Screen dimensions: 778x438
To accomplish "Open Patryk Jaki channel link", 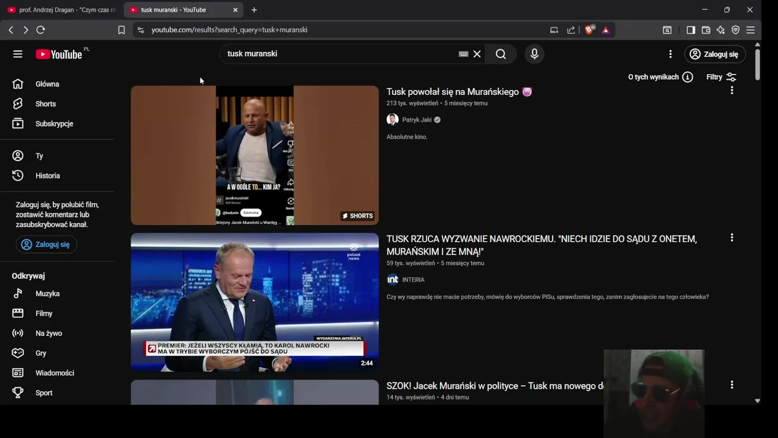I will [416, 120].
